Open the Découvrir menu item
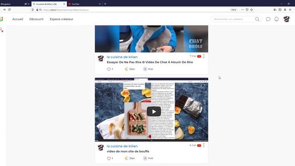 pos(36,19)
